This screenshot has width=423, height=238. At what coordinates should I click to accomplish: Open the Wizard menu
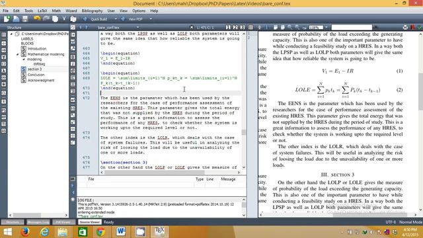click(71, 11)
